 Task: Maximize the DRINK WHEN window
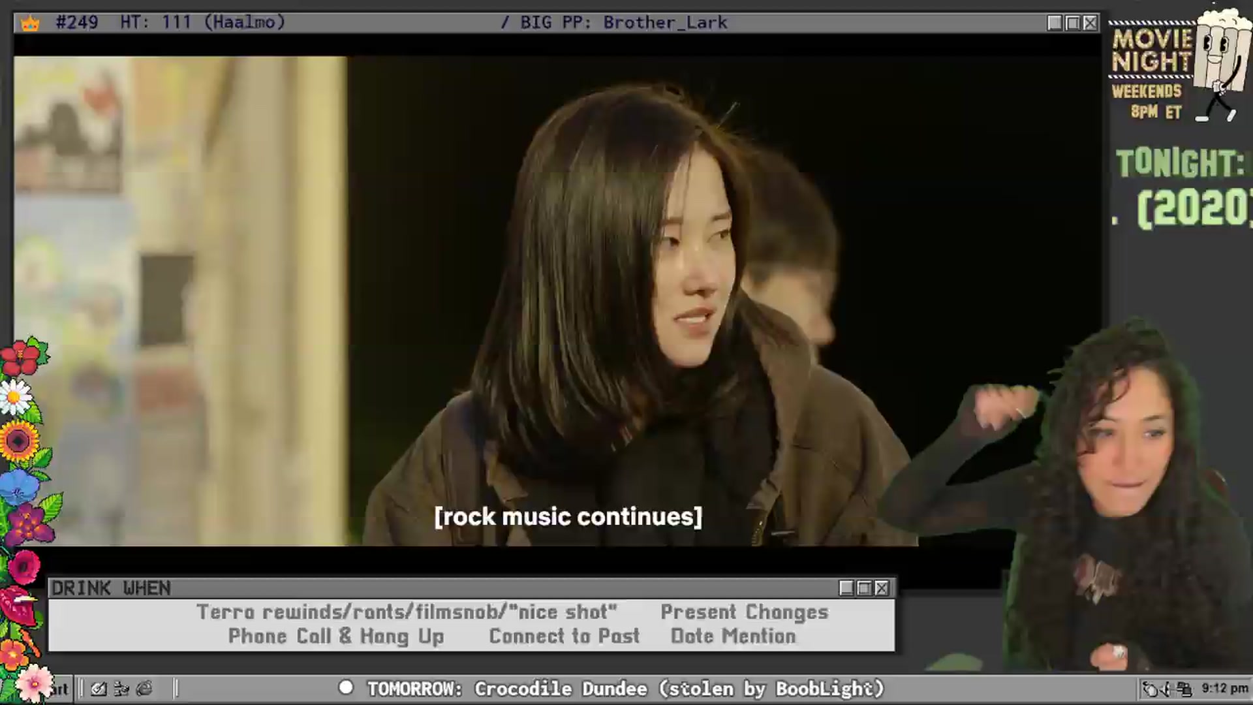[864, 588]
